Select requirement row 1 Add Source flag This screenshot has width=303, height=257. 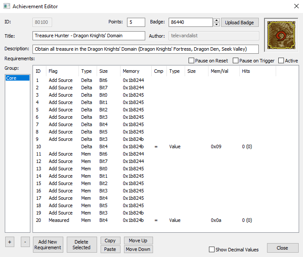point(61,80)
